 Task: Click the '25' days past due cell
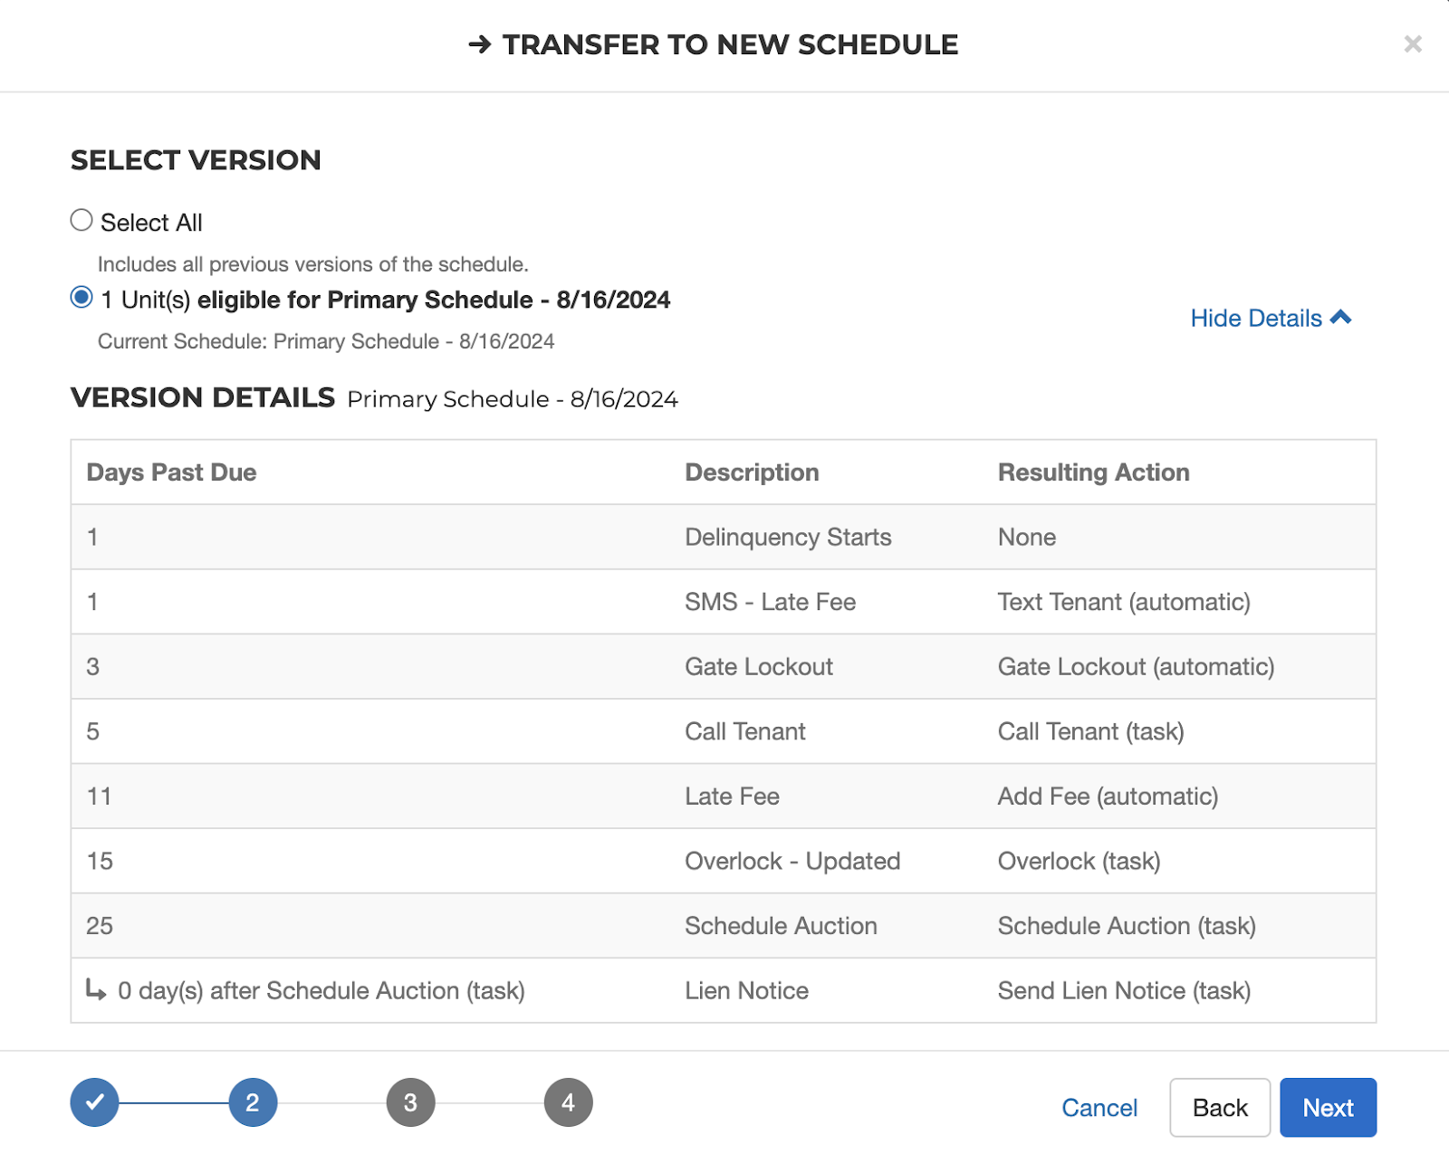click(100, 926)
